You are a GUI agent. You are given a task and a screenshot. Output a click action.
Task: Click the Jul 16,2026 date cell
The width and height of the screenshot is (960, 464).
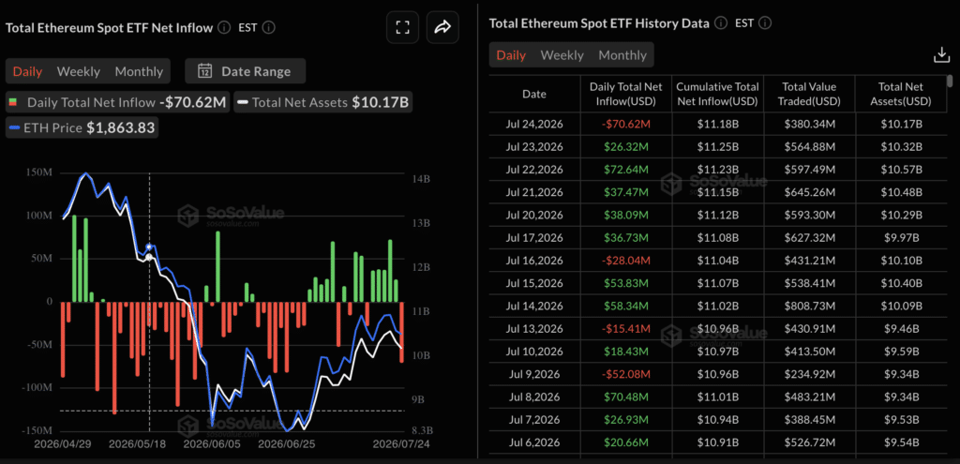[x=534, y=261]
